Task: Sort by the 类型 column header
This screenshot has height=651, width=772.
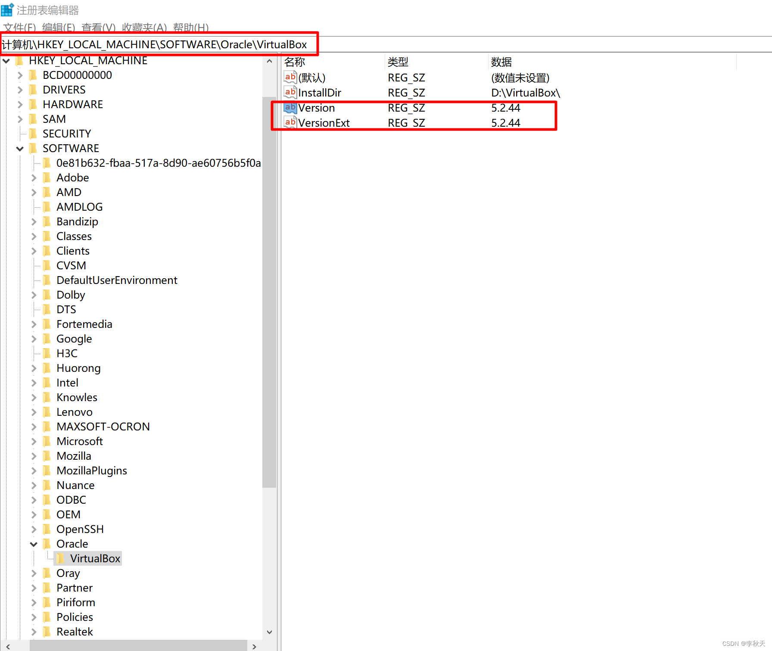Action: point(436,62)
